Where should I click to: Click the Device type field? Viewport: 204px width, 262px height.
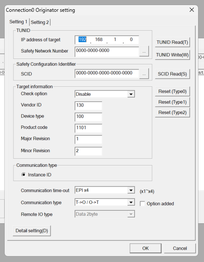tap(88, 117)
